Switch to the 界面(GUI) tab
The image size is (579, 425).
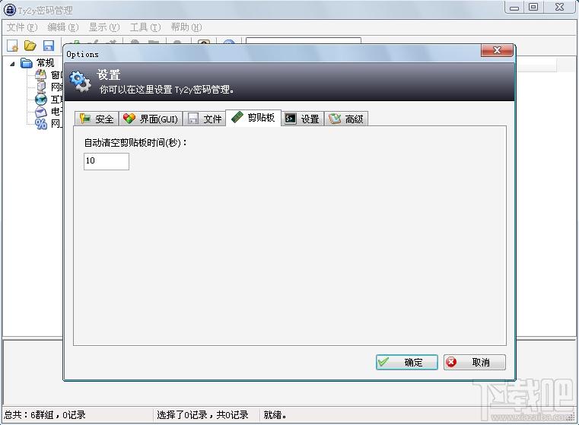[151, 119]
